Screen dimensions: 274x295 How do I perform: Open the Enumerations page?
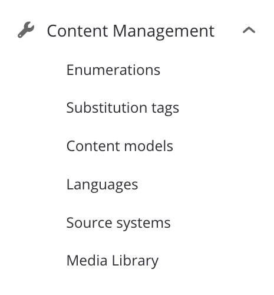113,70
